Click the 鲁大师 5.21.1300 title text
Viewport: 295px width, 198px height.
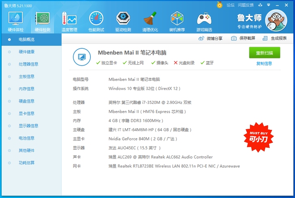tap(18, 6)
